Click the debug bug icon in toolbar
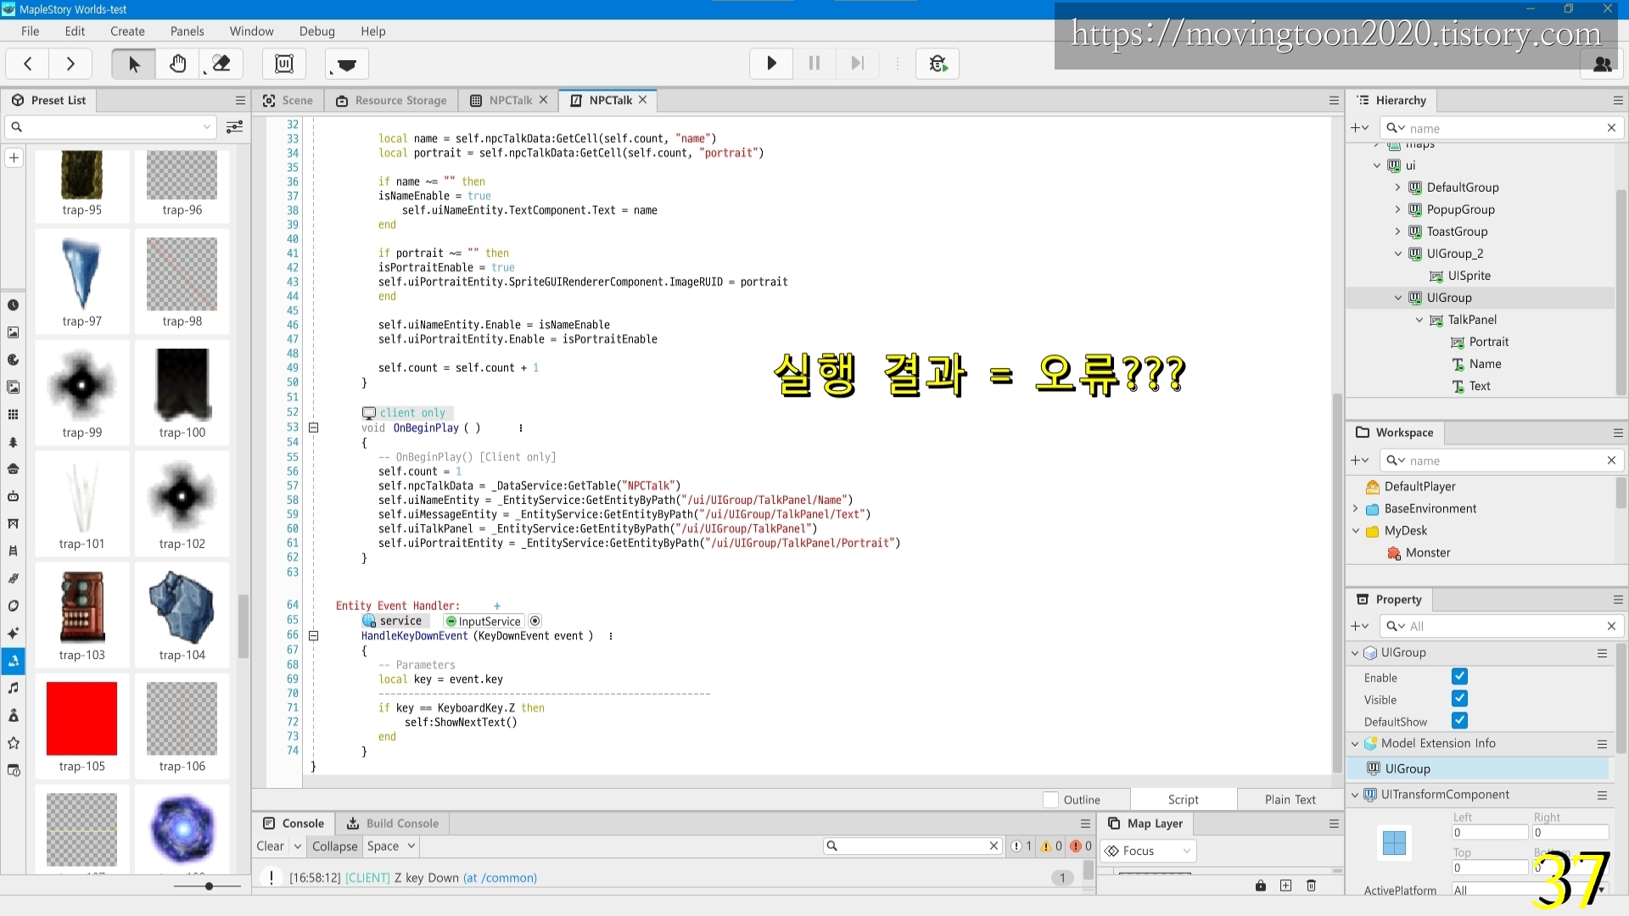1629x916 pixels. pos(938,64)
